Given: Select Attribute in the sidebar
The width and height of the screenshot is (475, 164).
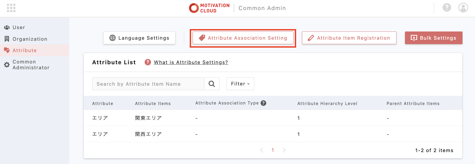Looking at the screenshot, I should pyautogui.click(x=24, y=51).
